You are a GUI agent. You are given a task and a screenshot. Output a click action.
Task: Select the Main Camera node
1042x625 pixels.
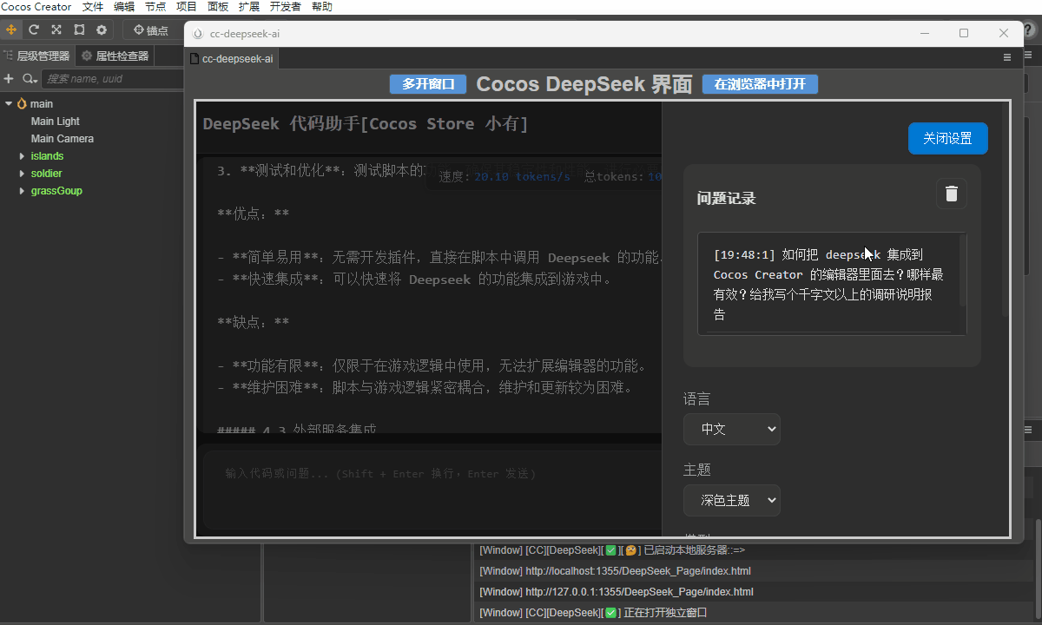pyautogui.click(x=63, y=139)
